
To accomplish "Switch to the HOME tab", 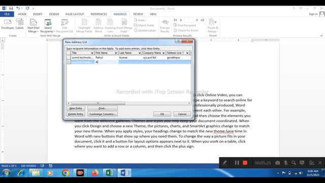I will [22, 14].
